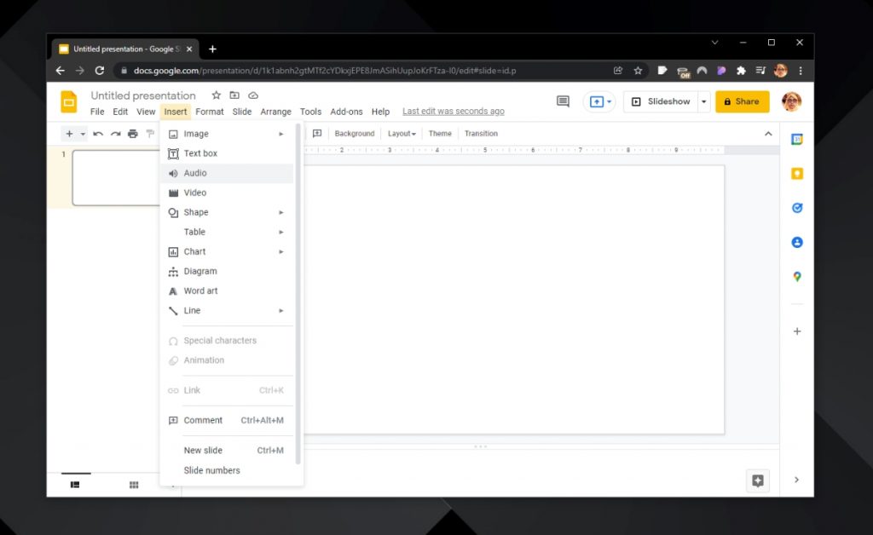873x535 pixels.
Task: Add comment icon in toolbar
Action: 317,134
